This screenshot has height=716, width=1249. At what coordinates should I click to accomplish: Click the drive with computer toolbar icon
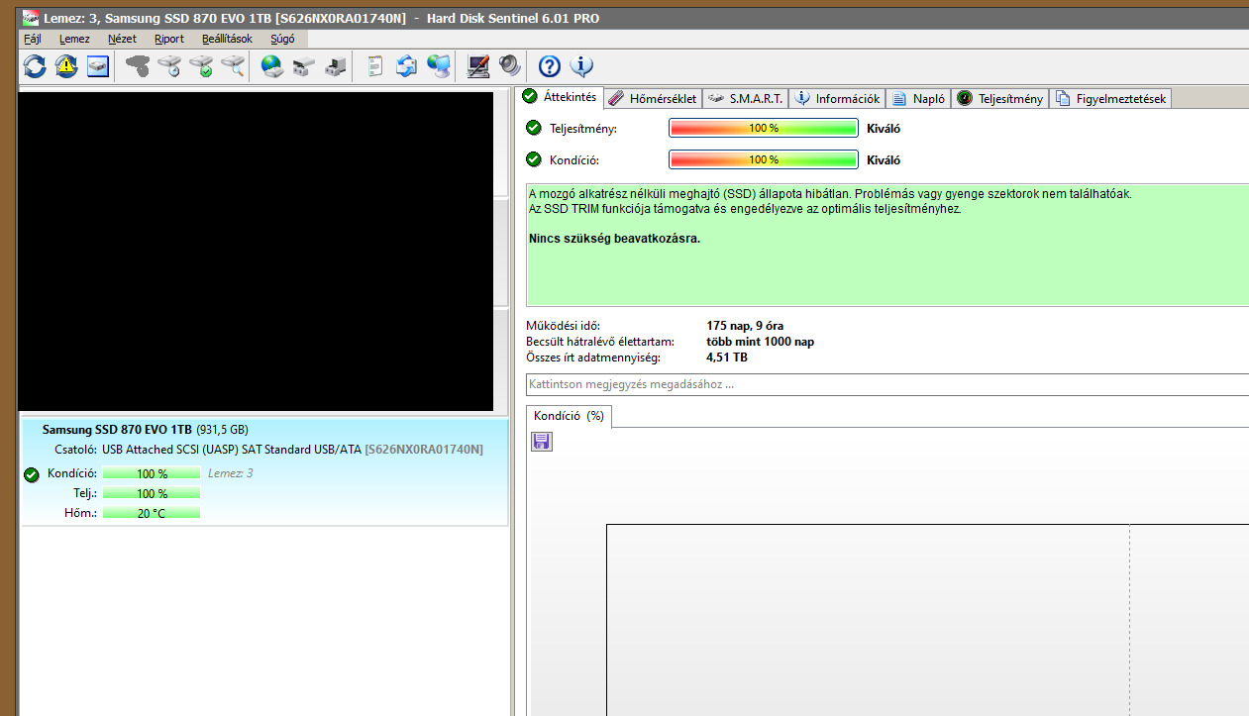(x=336, y=66)
